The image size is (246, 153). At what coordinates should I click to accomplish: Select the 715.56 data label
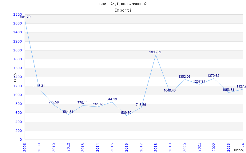click(141, 105)
